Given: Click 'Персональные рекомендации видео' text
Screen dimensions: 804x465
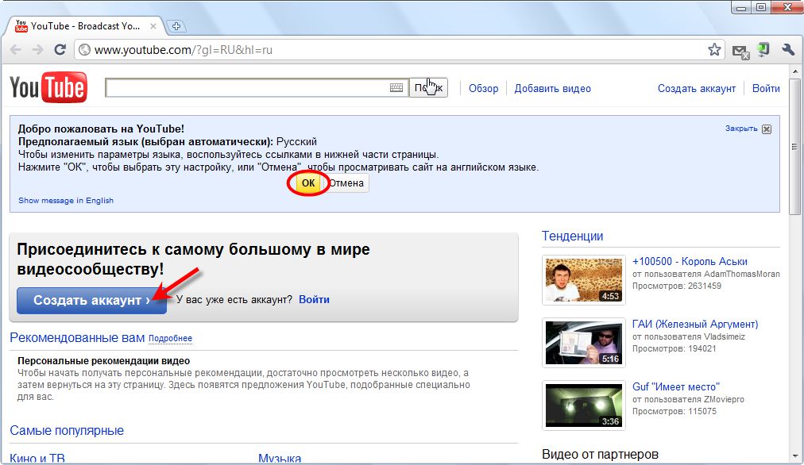Looking at the screenshot, I should click(103, 361).
